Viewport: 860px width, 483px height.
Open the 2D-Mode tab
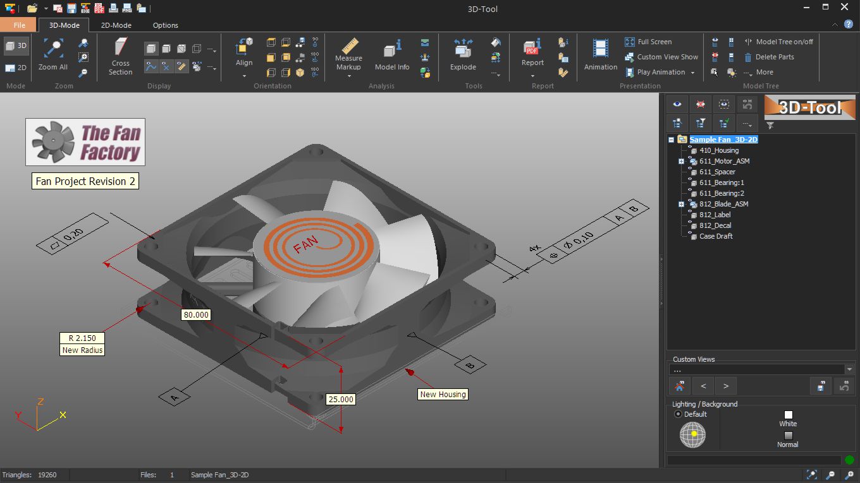click(x=116, y=25)
